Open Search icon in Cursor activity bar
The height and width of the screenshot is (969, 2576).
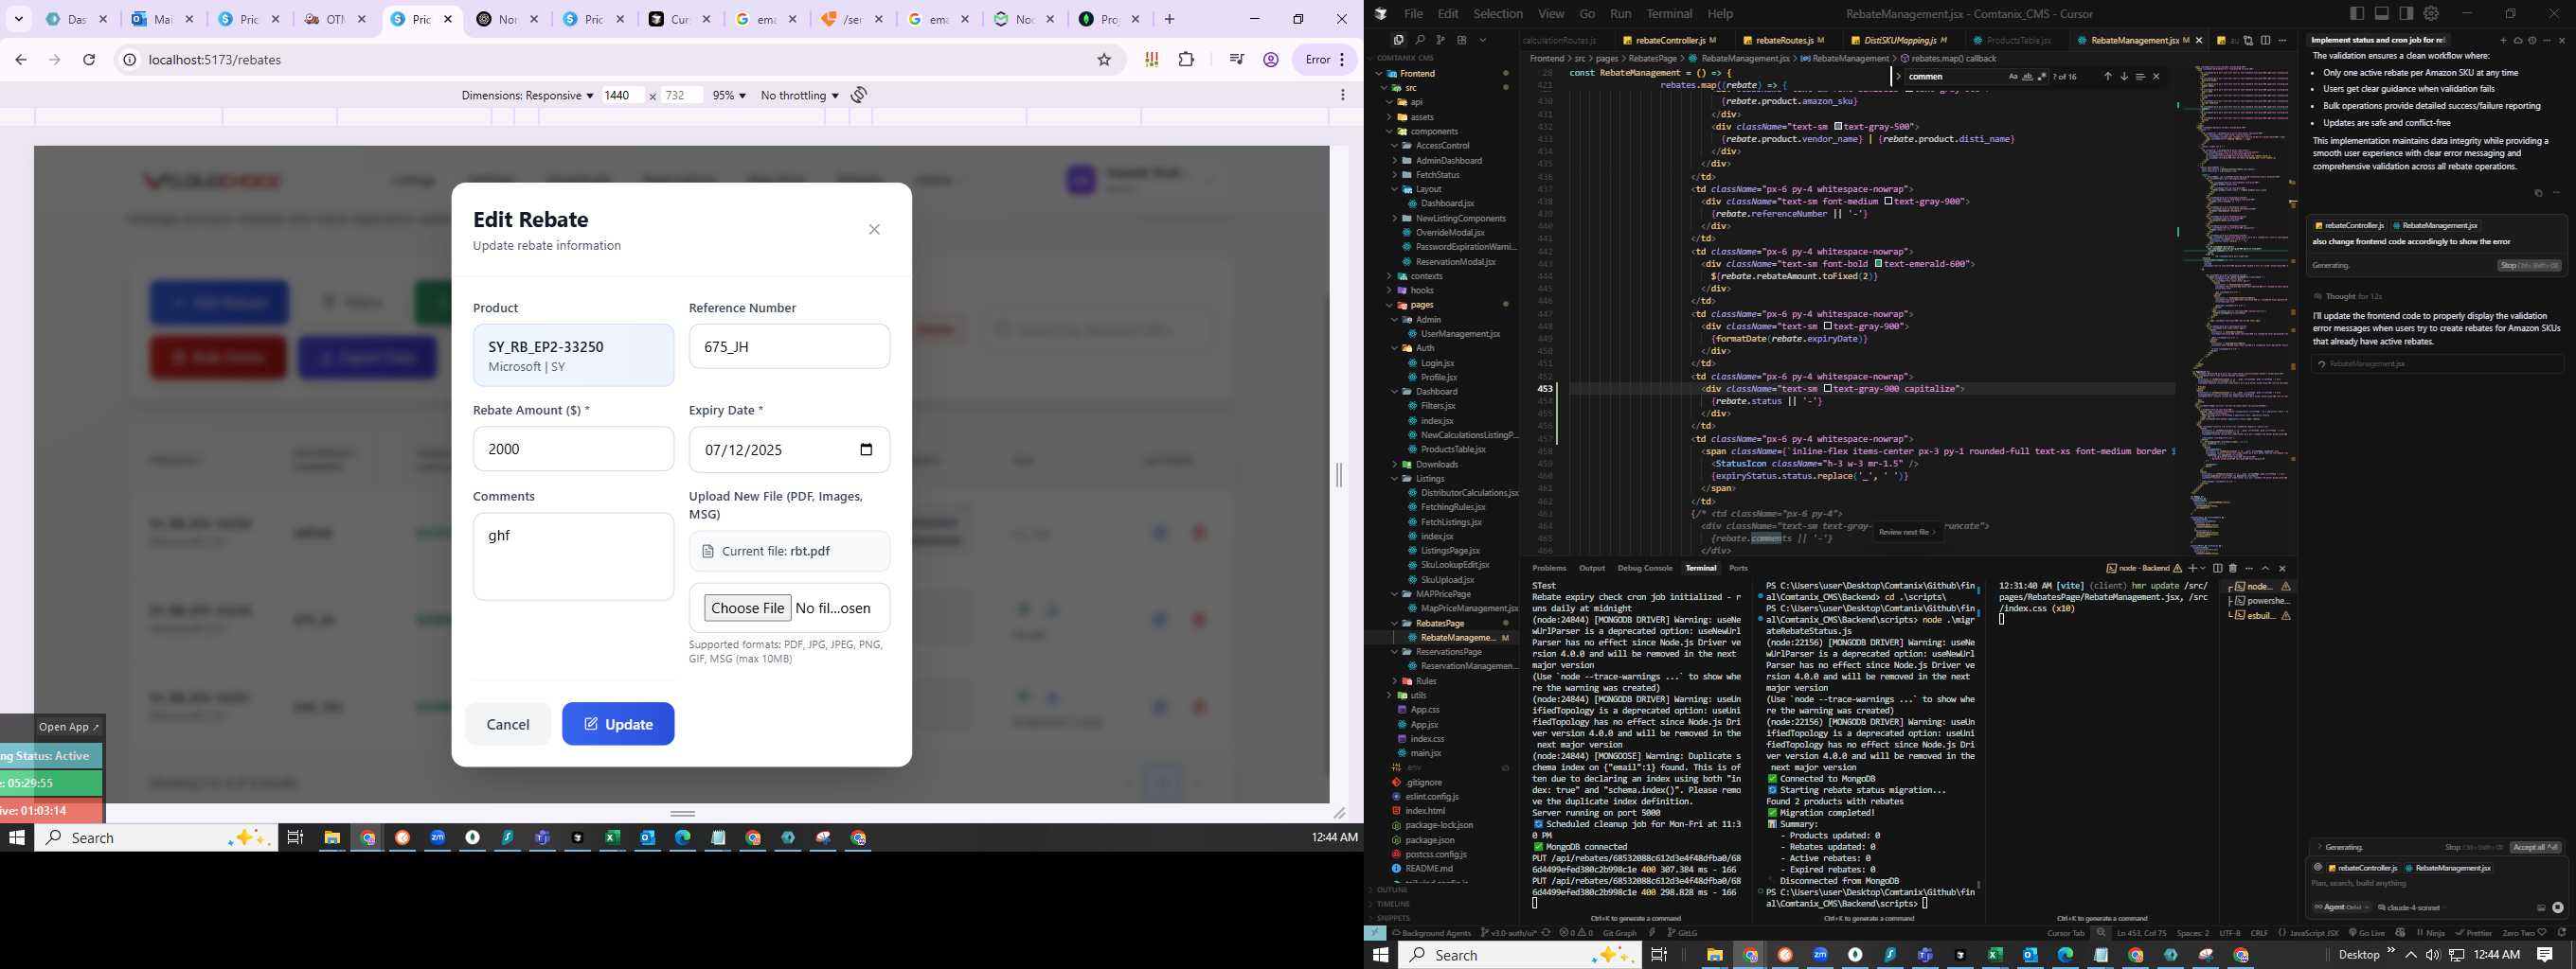[1419, 40]
